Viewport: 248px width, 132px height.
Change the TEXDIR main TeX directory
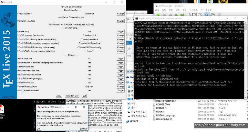(x=121, y=35)
